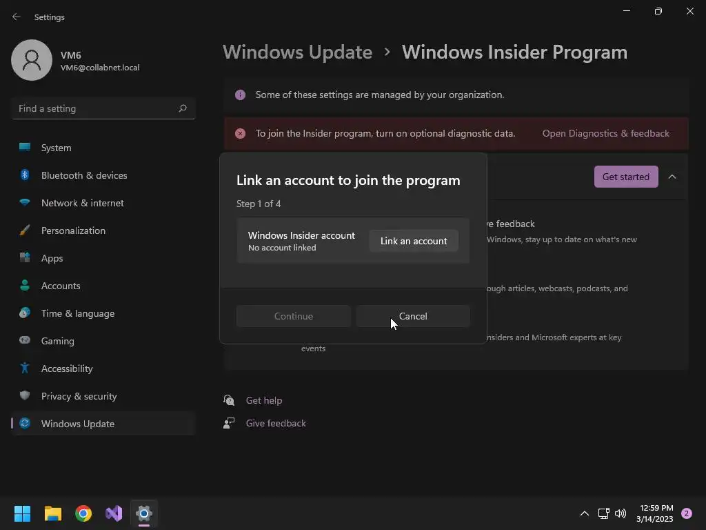Select the Bluetooth icon in sidebar

tap(25, 175)
